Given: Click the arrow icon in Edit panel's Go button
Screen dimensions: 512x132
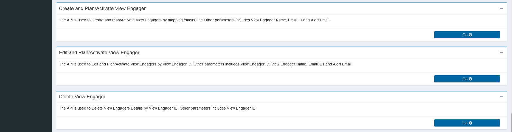Looking at the screenshot, I should [x=470, y=79].
